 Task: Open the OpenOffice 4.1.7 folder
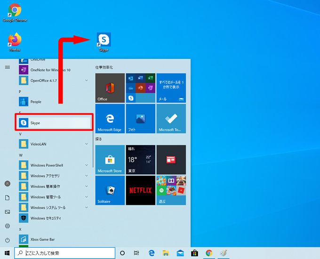point(54,81)
